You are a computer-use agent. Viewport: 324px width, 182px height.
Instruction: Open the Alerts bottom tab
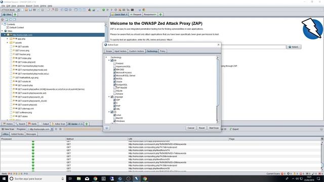click(x=32, y=124)
